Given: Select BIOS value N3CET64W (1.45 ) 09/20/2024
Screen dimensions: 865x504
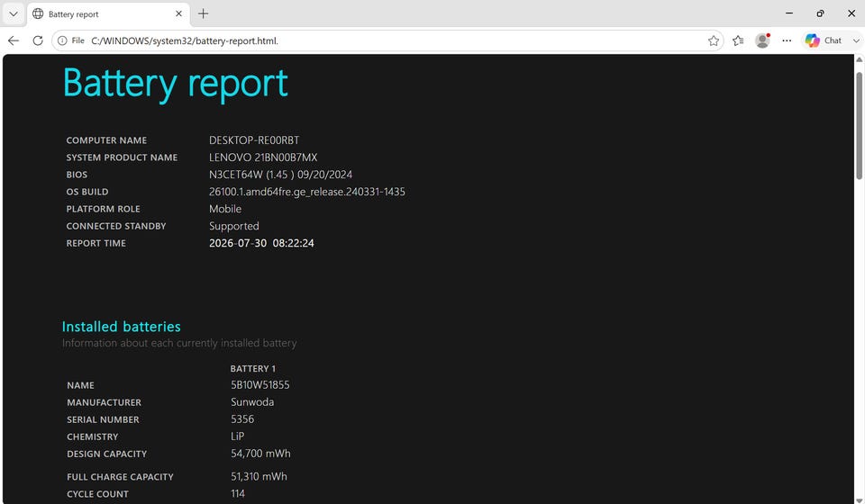Looking at the screenshot, I should pos(280,175).
